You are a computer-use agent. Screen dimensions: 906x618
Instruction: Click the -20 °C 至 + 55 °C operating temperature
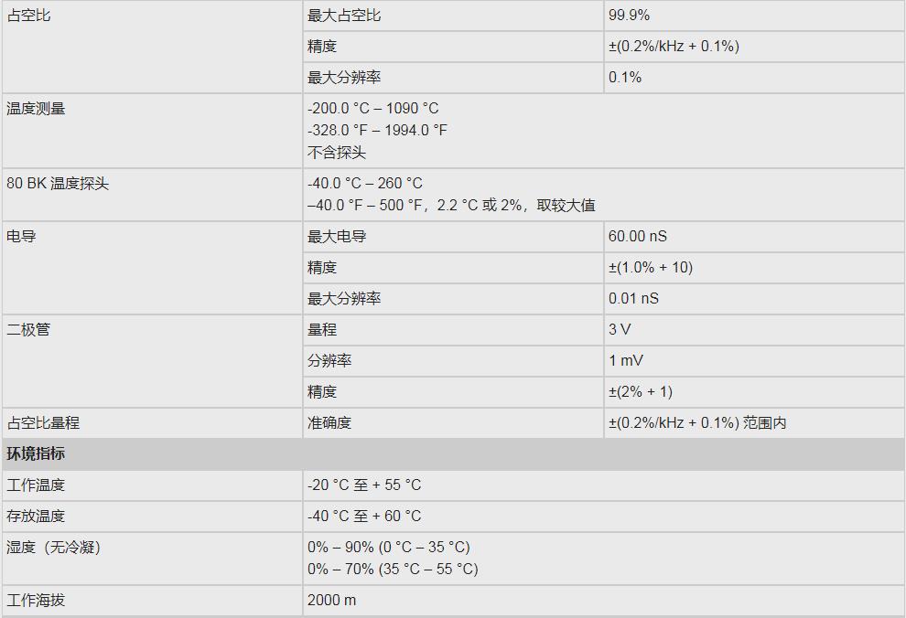364,485
